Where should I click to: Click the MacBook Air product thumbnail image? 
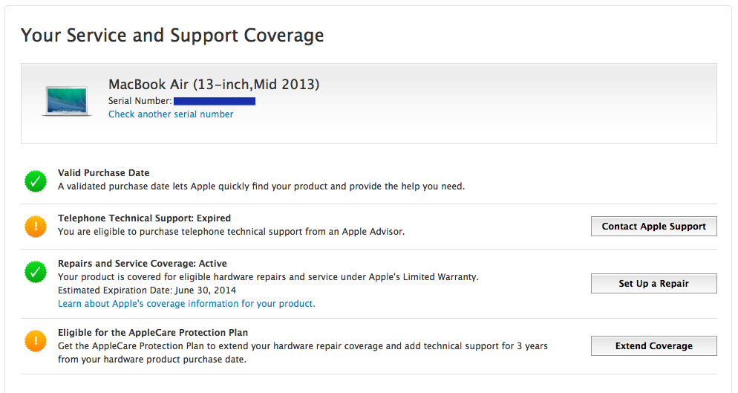66,101
